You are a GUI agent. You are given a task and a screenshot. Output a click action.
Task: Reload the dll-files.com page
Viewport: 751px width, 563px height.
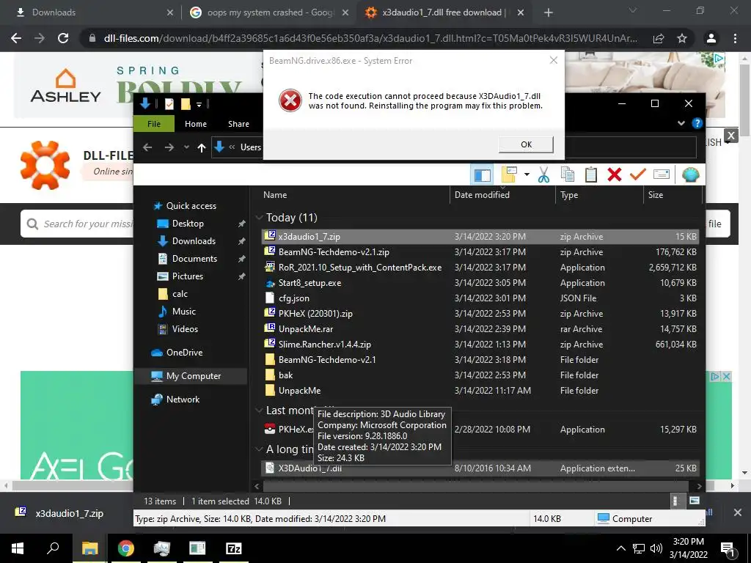coord(63,38)
